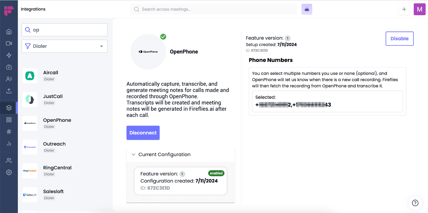428x213 pixels.
Task: Click the Dialer tag under OpenPhone
Action: (x=49, y=127)
